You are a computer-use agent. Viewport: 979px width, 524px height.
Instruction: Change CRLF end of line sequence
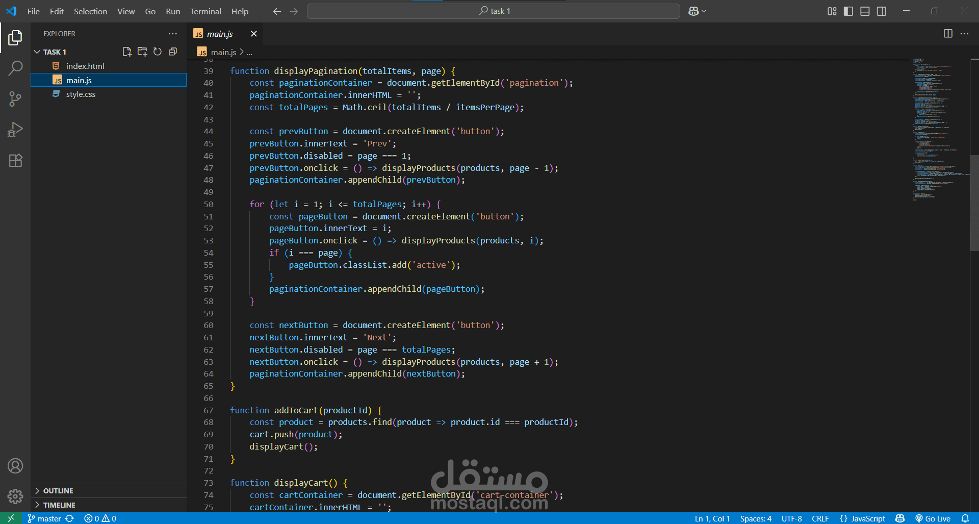(x=820, y=518)
